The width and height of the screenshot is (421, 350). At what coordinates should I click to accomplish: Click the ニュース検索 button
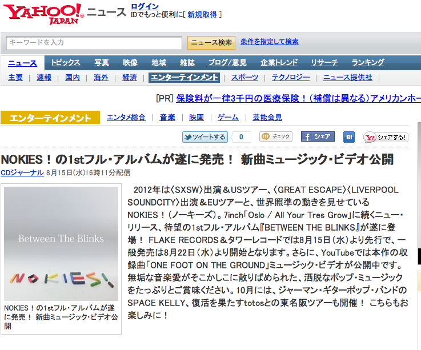211,43
